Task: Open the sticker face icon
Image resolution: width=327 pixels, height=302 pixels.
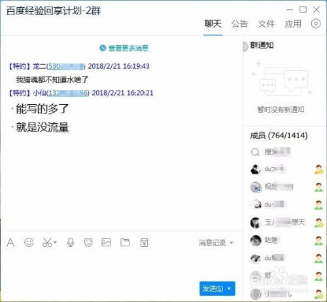Action: (88, 242)
